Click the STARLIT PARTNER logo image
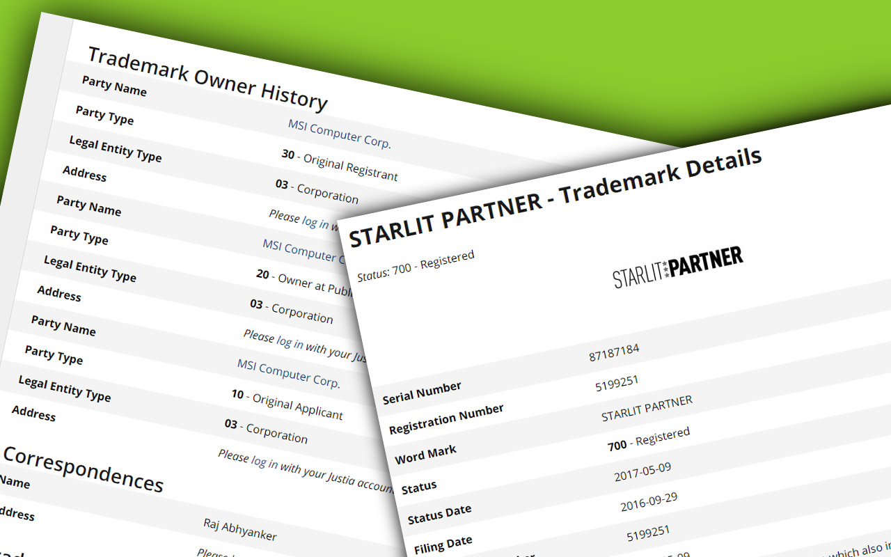Image resolution: width=891 pixels, height=557 pixels. [677, 267]
